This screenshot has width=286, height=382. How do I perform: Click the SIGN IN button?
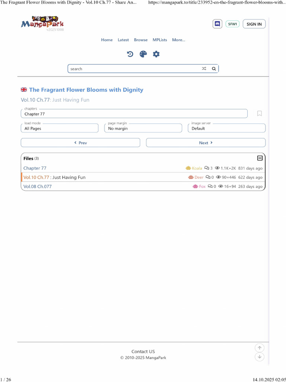tap(254, 24)
